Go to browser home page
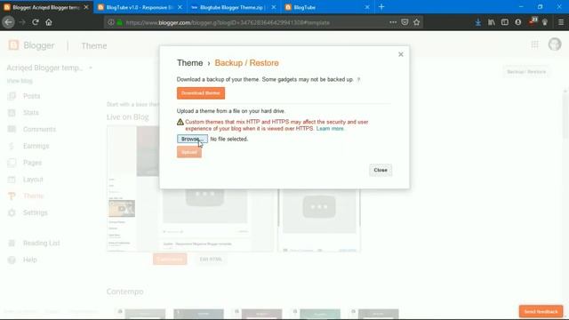 point(49,22)
